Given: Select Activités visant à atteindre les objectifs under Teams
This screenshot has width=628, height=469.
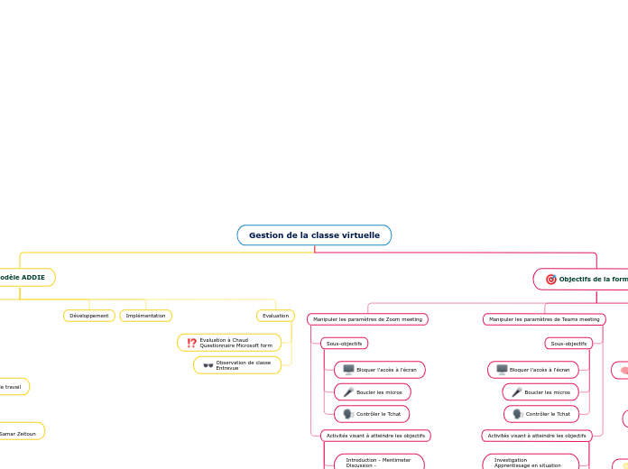Looking at the screenshot, I should [x=537, y=436].
